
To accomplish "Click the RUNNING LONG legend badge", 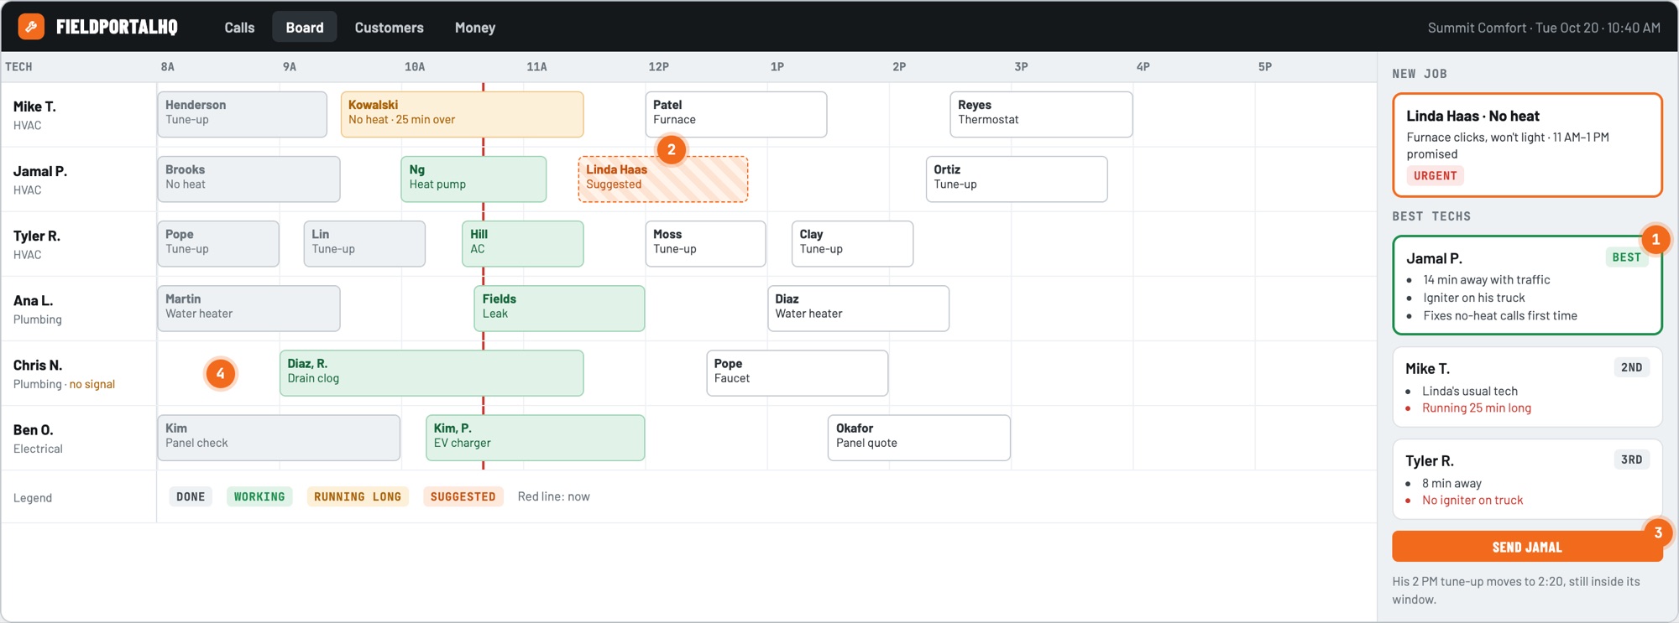I will click(358, 496).
